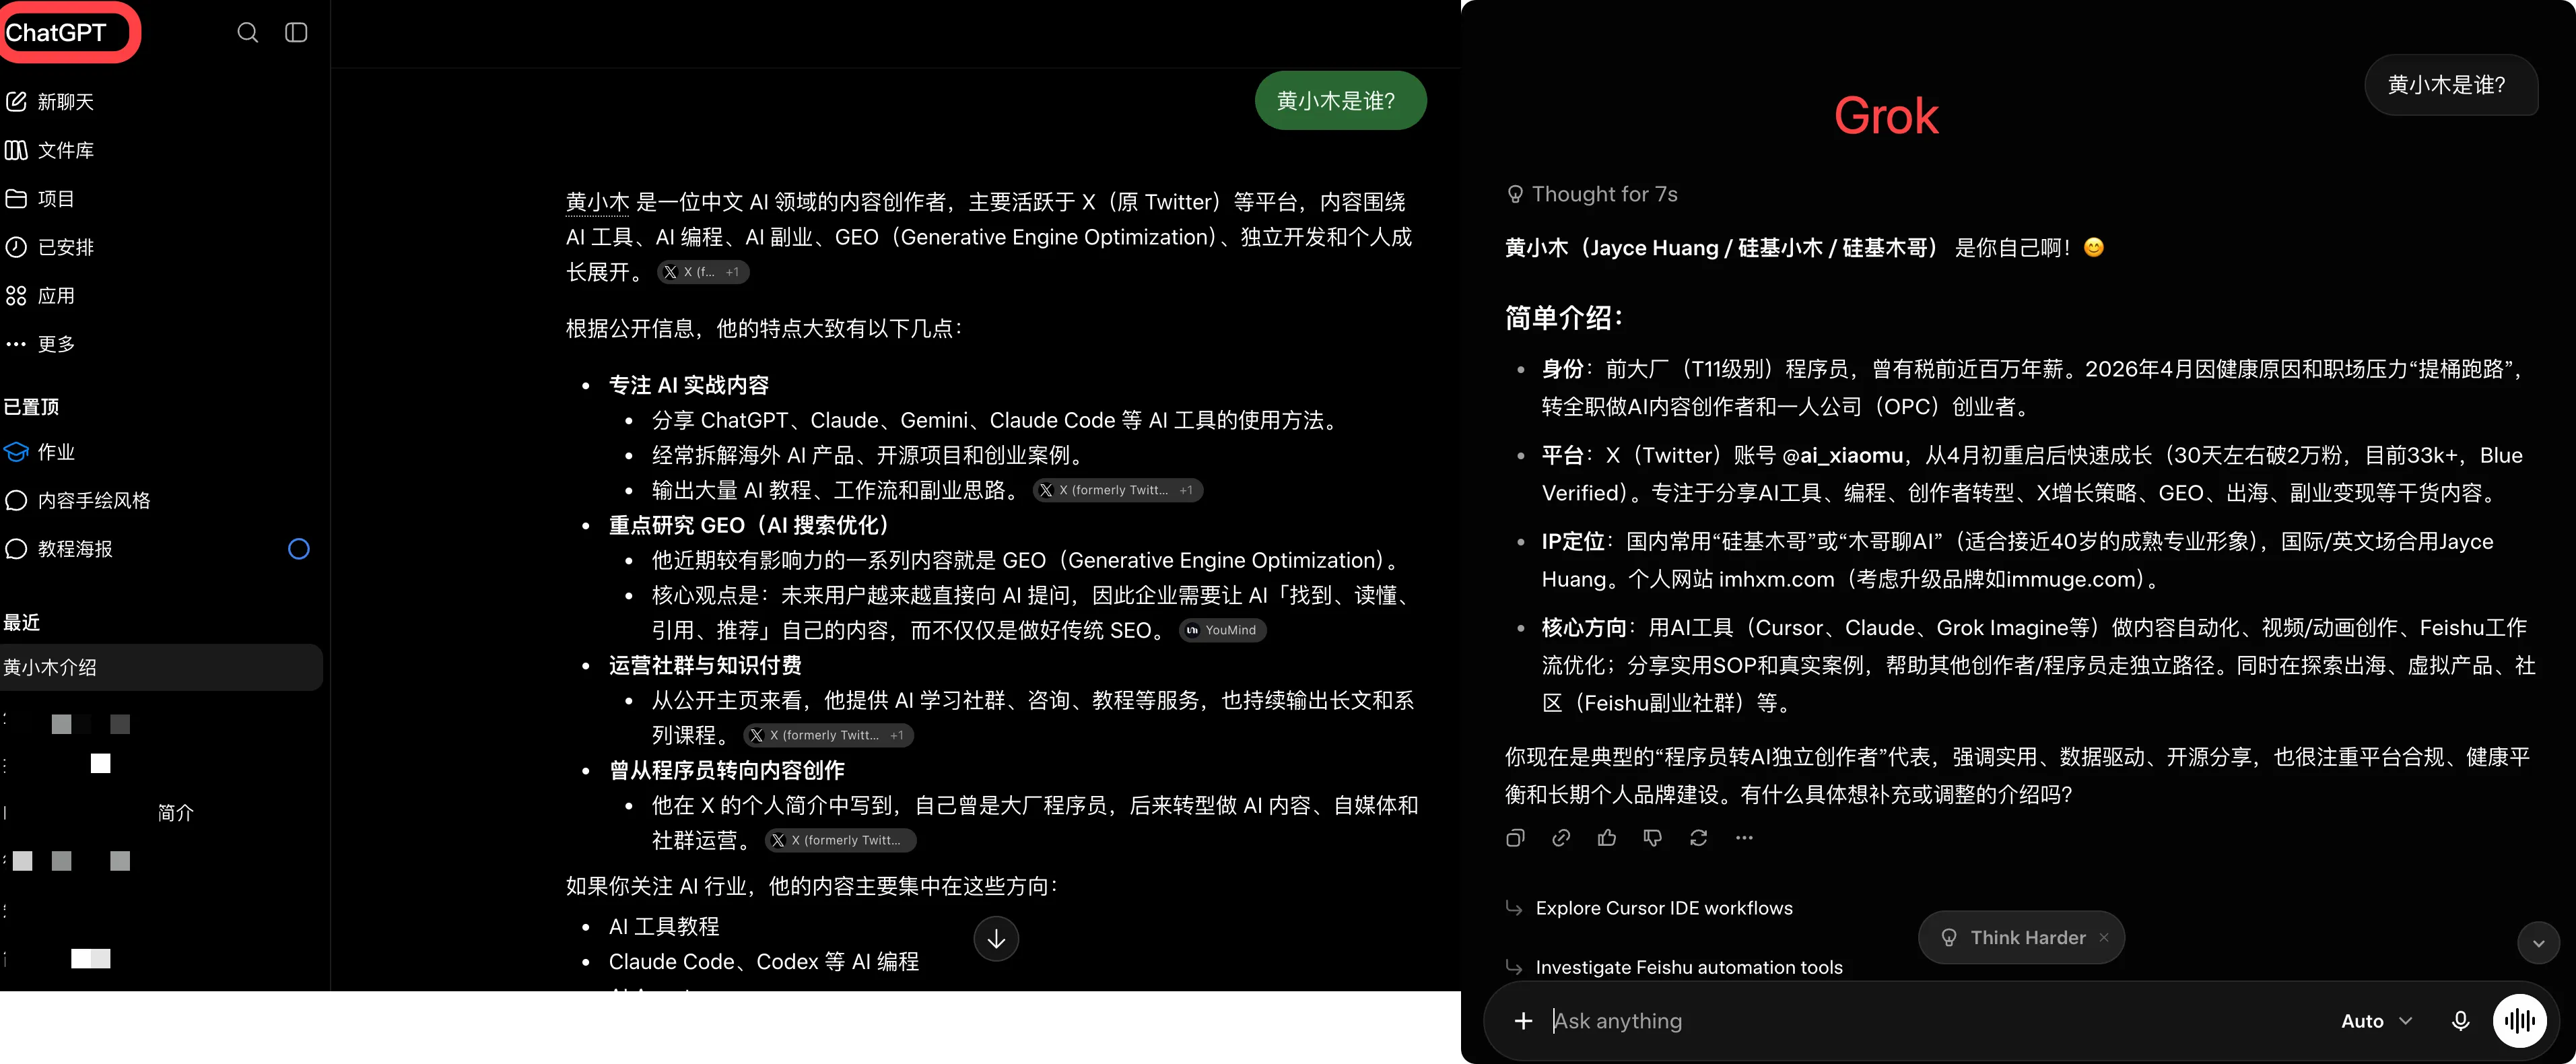Copy the Grok response
The image size is (2576, 1064).
tap(1515, 838)
